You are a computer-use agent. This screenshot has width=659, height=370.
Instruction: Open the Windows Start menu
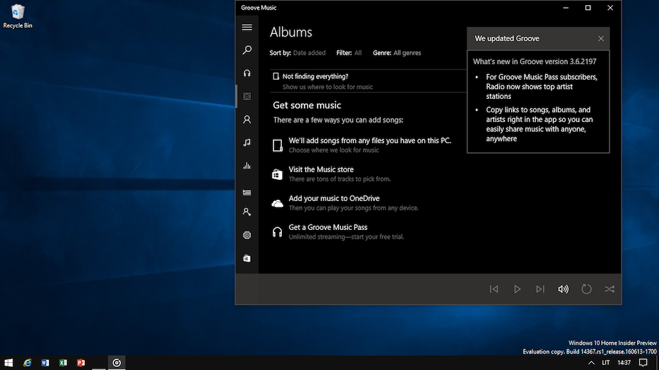point(9,363)
